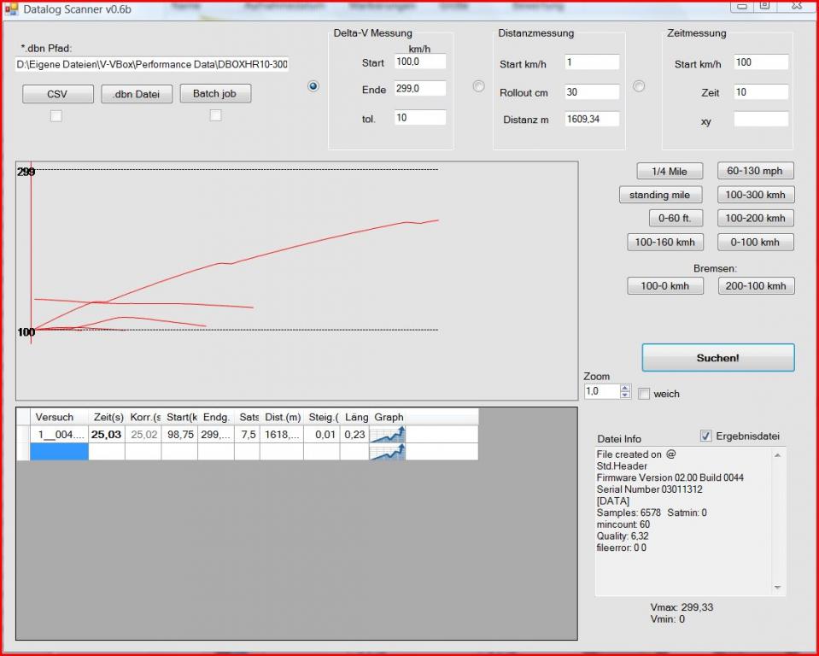The image size is (819, 656).
Task: Click the Distanz m input field
Action: coord(591,120)
